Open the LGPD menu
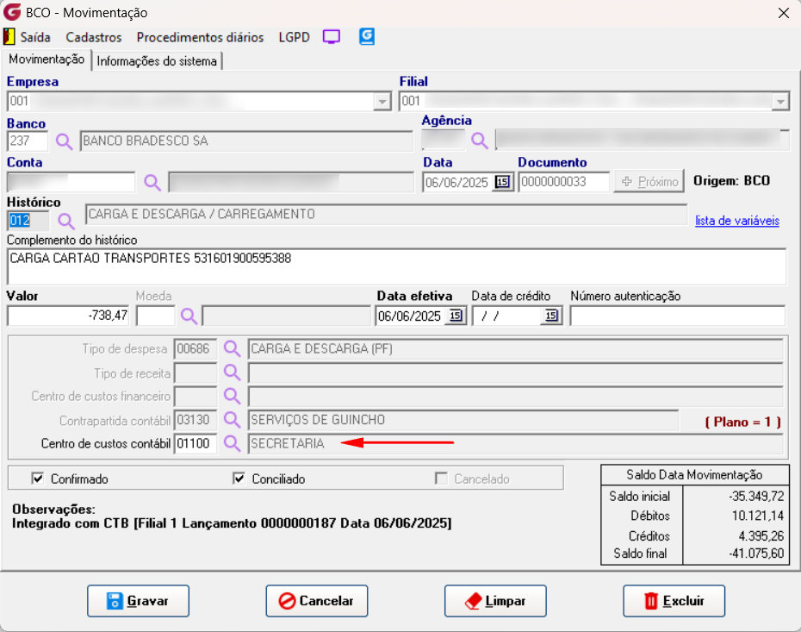The width and height of the screenshot is (801, 632). point(295,37)
